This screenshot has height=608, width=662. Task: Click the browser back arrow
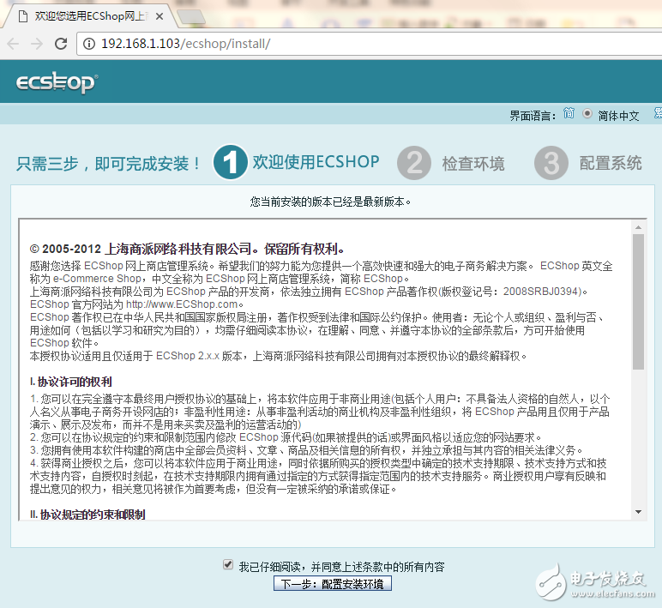click(13, 43)
